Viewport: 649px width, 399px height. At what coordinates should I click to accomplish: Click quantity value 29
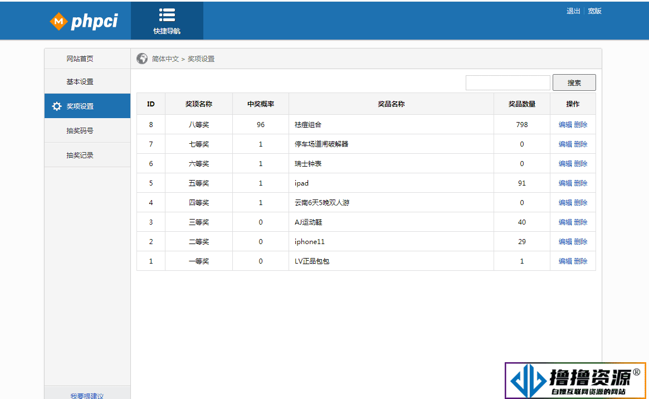pyautogui.click(x=522, y=242)
